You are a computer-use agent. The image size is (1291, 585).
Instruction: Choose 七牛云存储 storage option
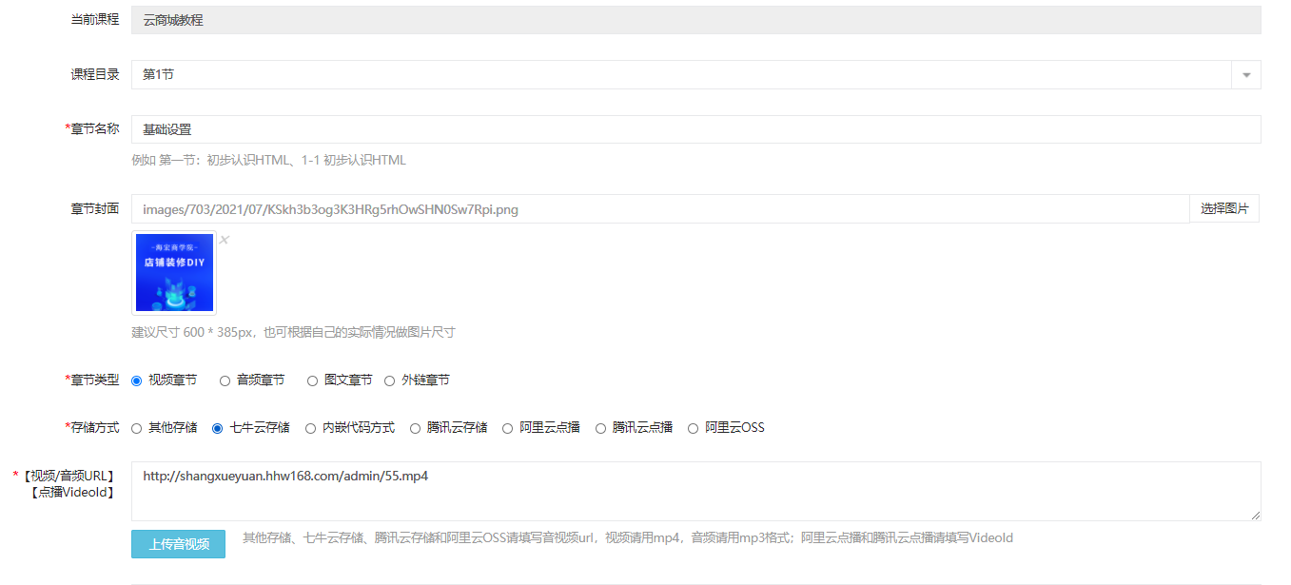[x=218, y=428]
